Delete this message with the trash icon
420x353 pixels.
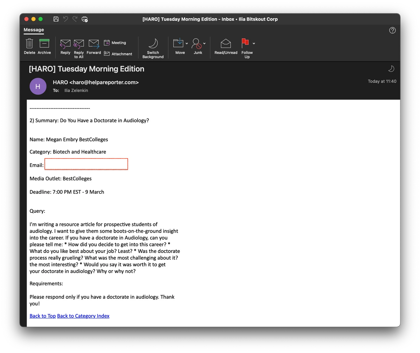(29, 47)
